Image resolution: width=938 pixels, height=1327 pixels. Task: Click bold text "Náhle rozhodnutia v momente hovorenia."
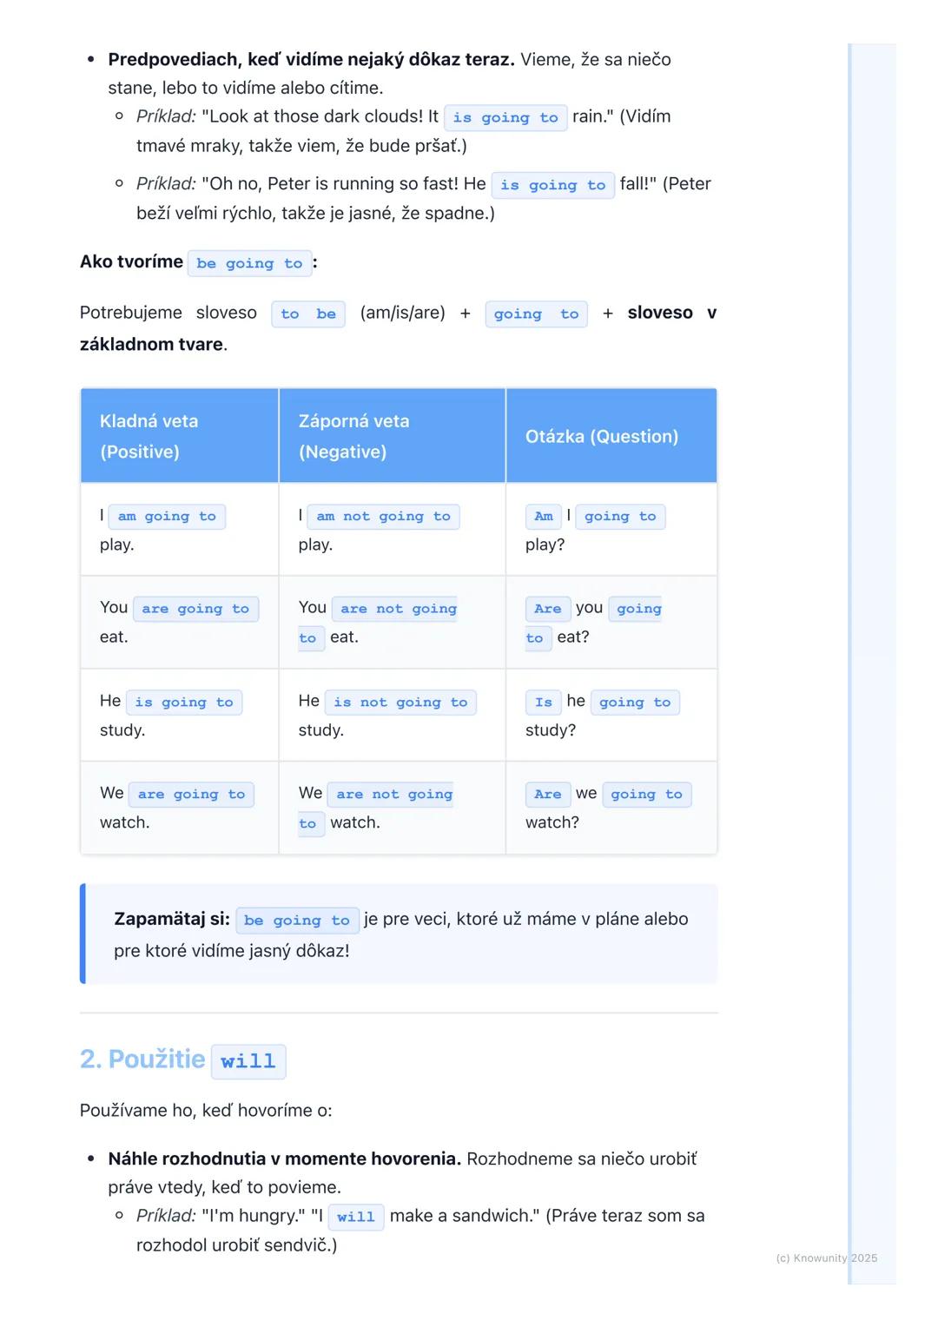pos(284,1159)
